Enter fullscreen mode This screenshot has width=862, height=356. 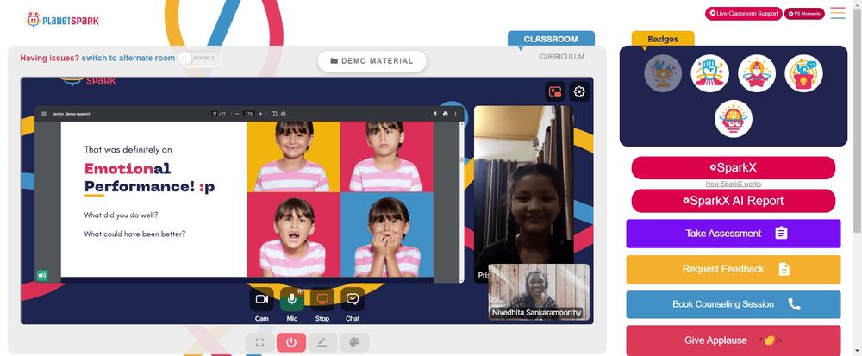pyautogui.click(x=260, y=342)
